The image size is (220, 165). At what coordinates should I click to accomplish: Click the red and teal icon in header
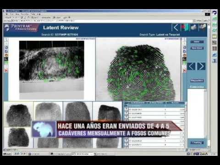pos(185,27)
